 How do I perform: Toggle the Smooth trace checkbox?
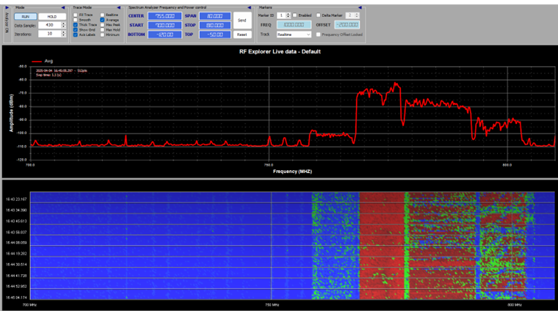point(76,19)
